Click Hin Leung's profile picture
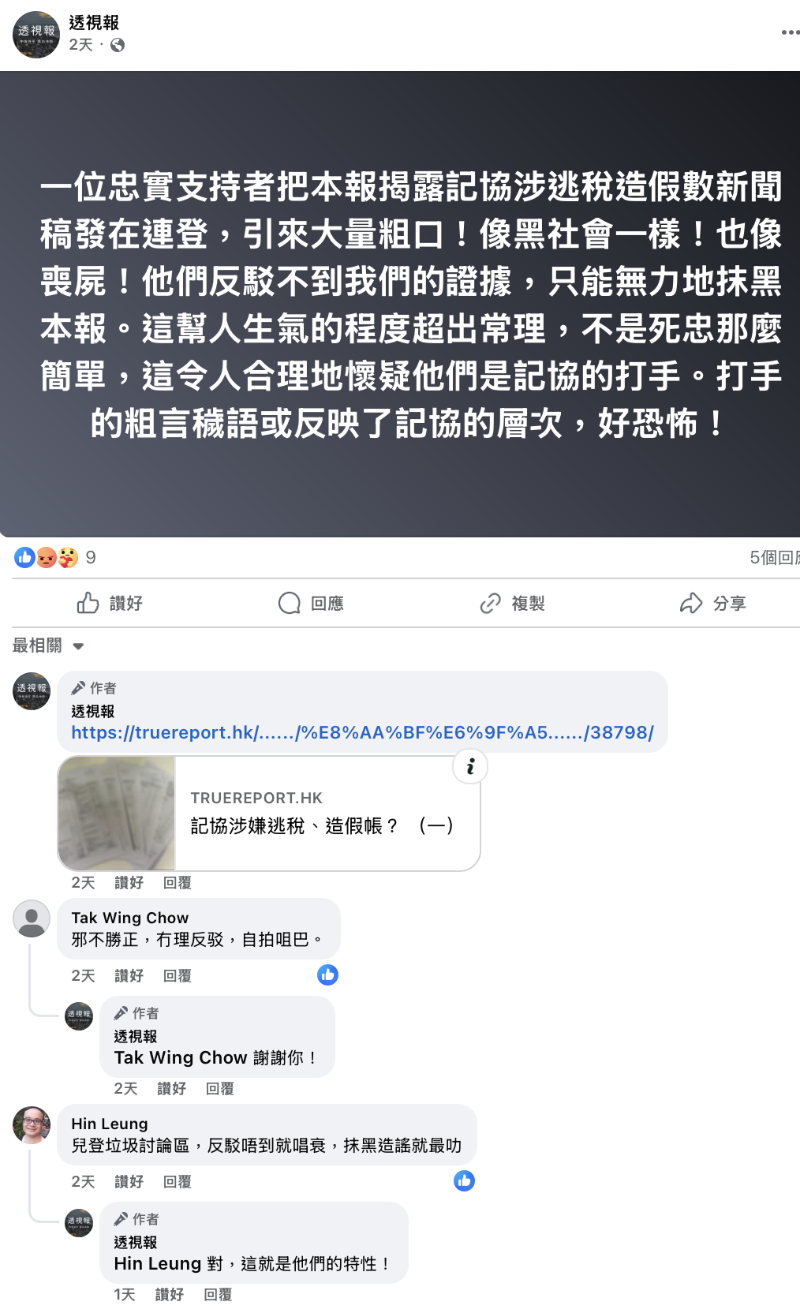800x1313 pixels. tap(32, 1124)
